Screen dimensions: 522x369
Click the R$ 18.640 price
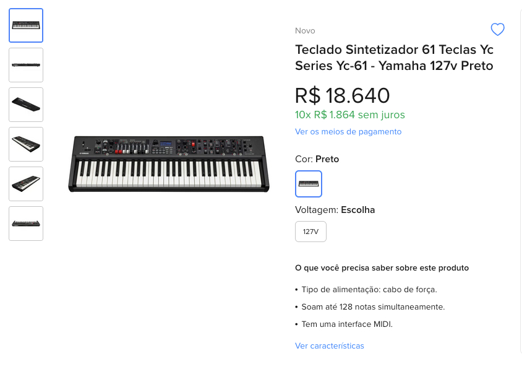pos(343,95)
